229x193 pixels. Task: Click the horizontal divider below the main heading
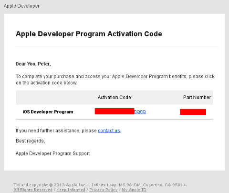click(x=117, y=47)
